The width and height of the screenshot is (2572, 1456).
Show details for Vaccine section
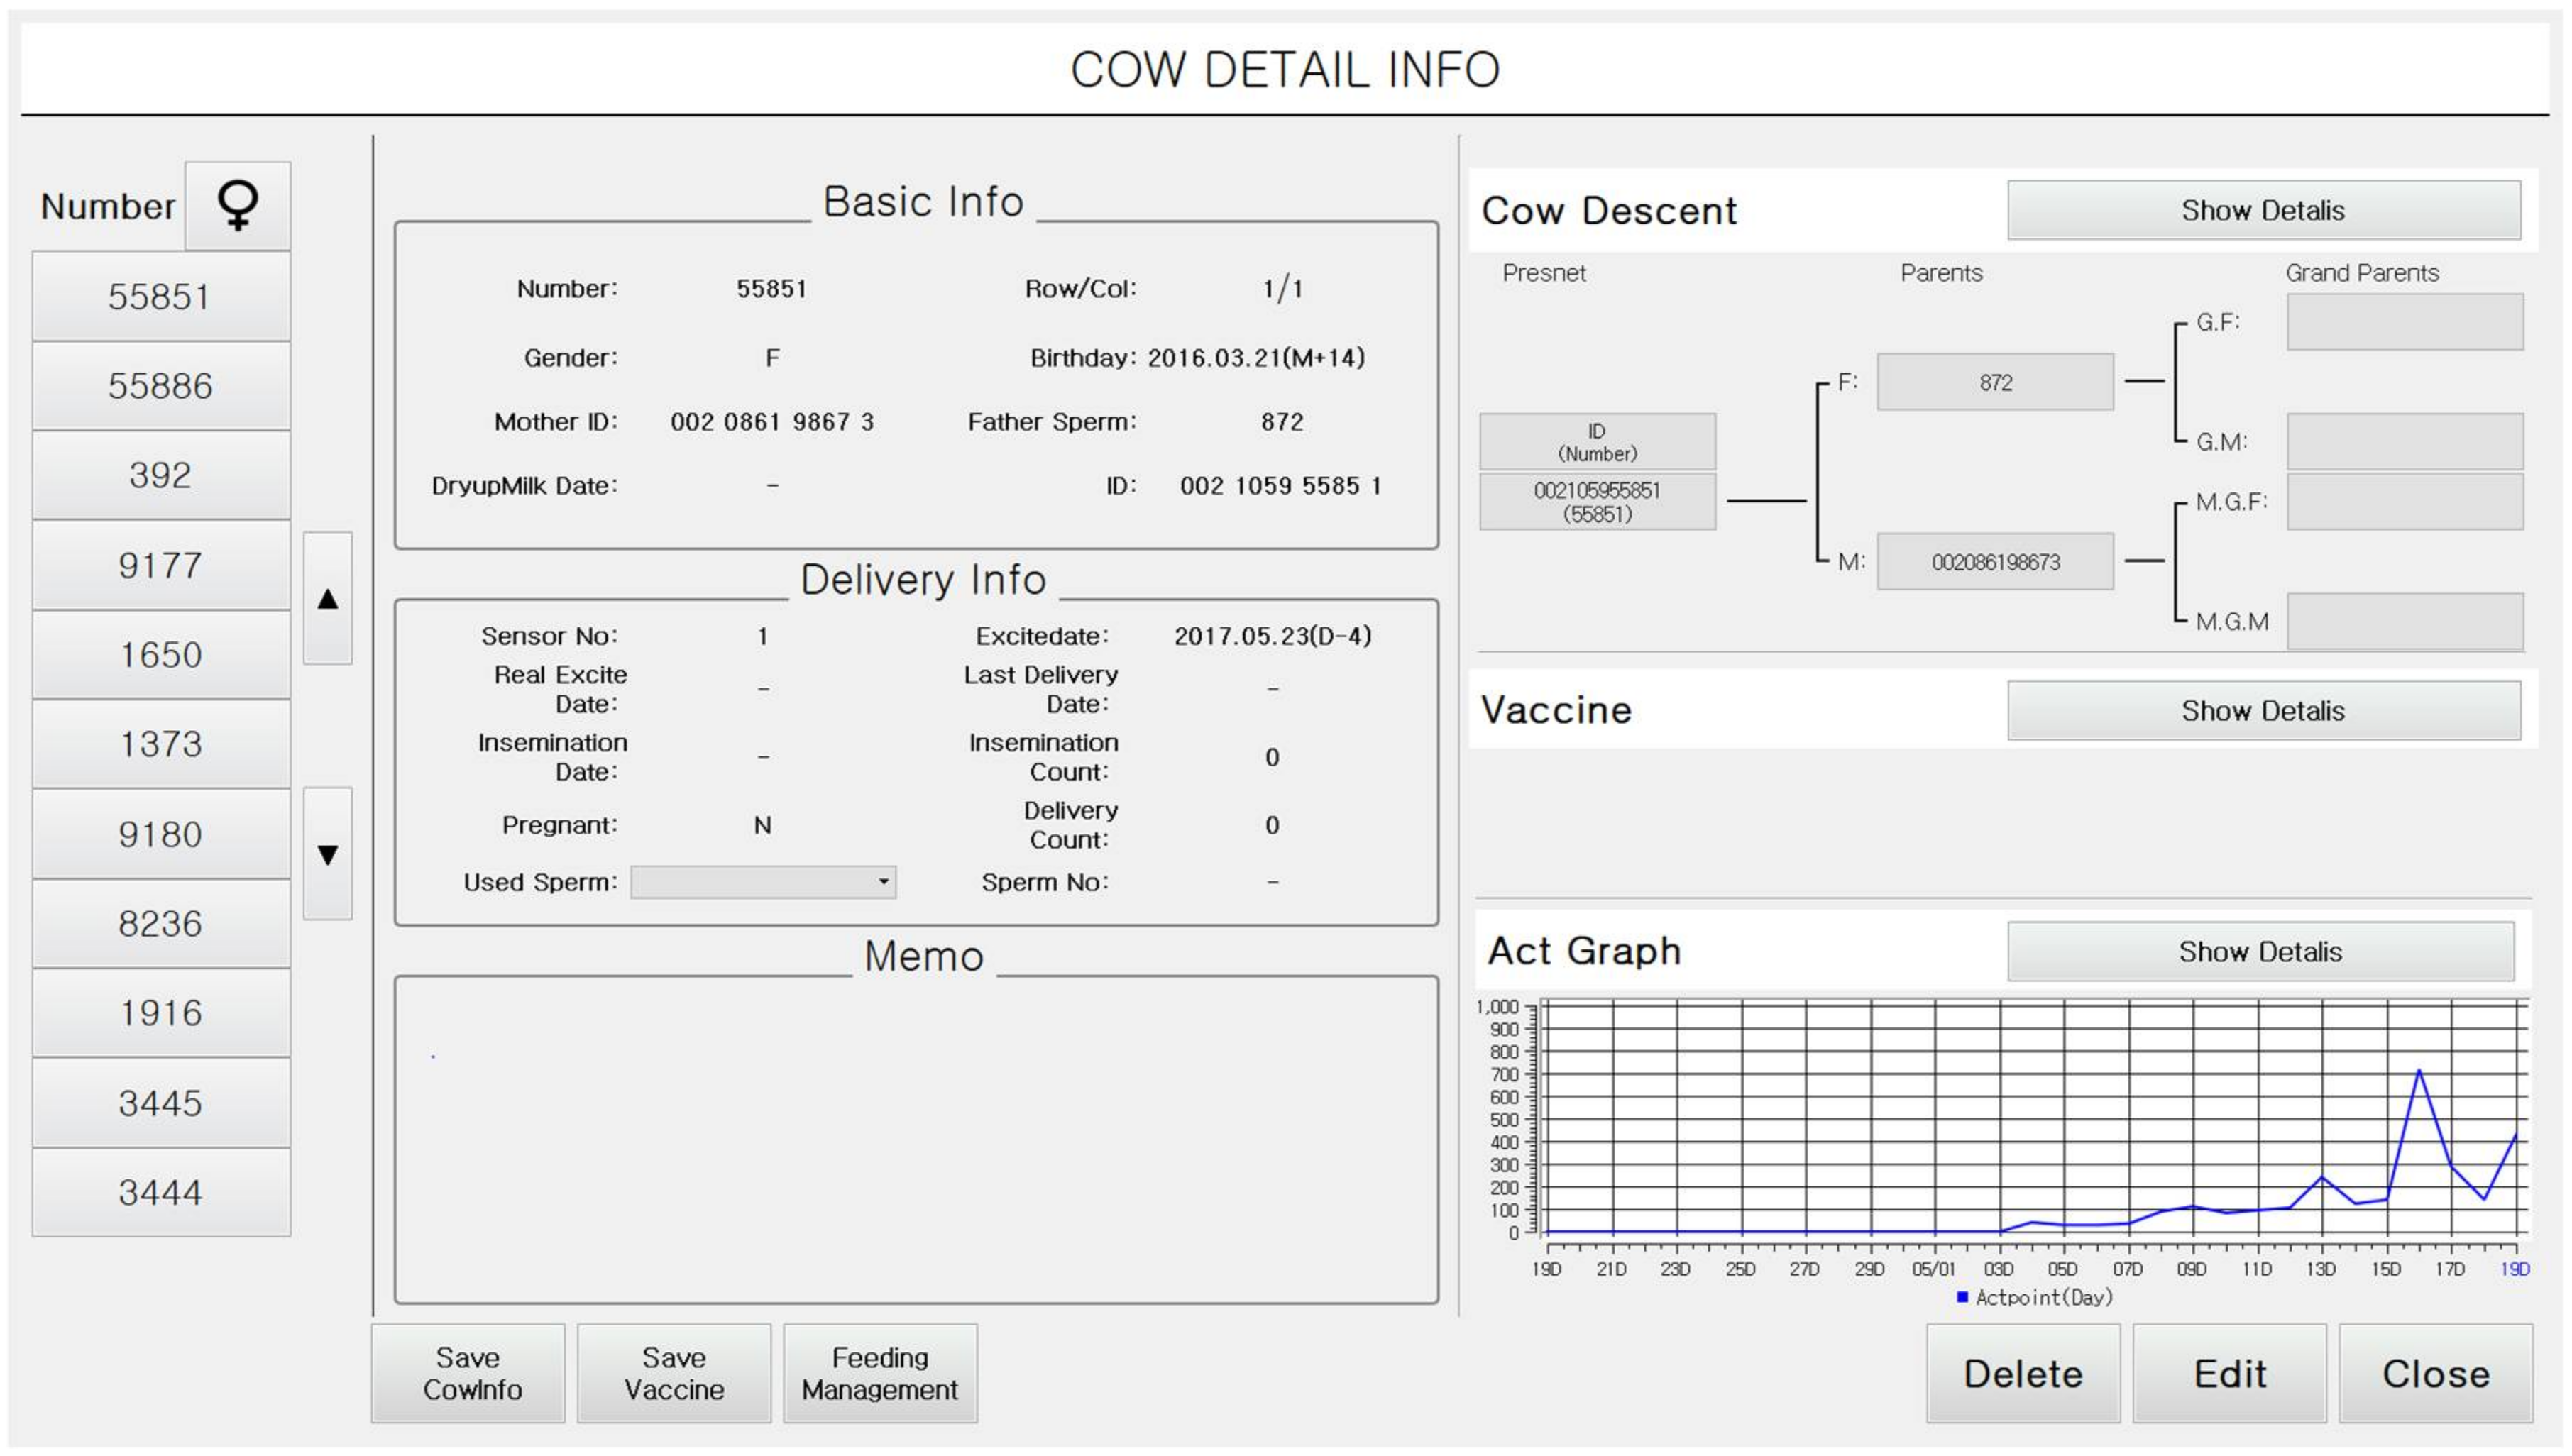point(2263,711)
